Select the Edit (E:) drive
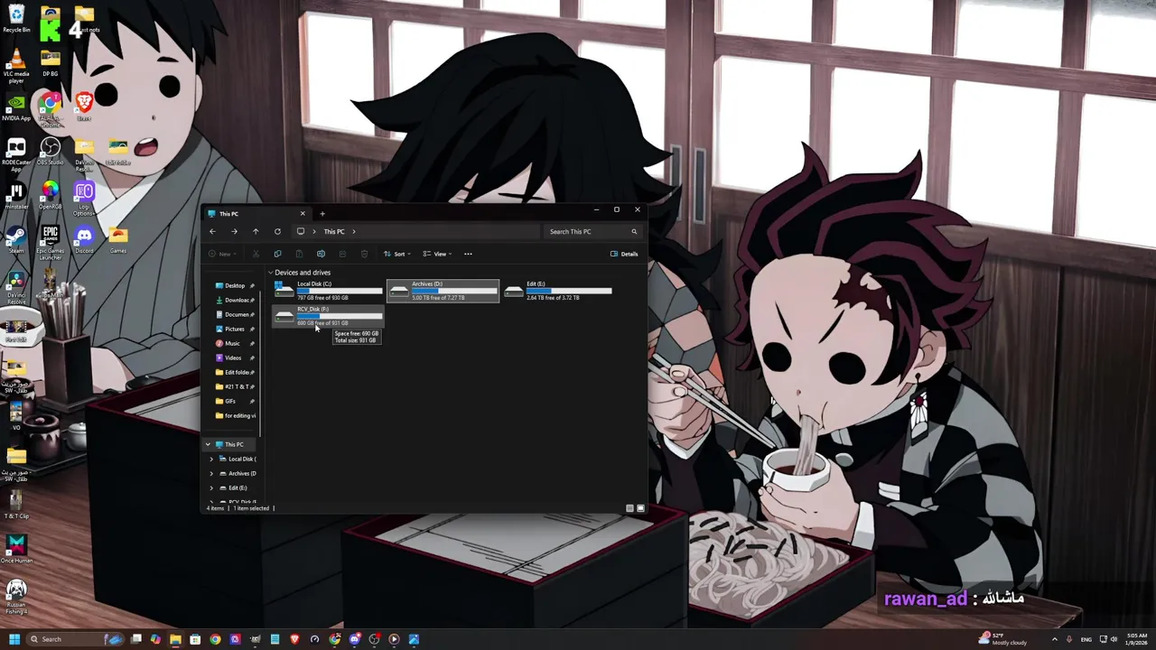The image size is (1156, 650). (558, 290)
